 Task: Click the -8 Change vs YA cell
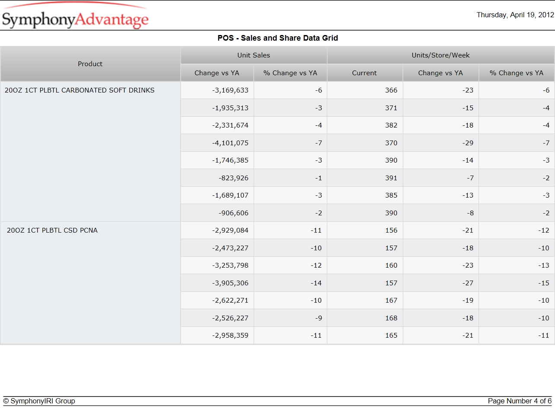coord(440,213)
